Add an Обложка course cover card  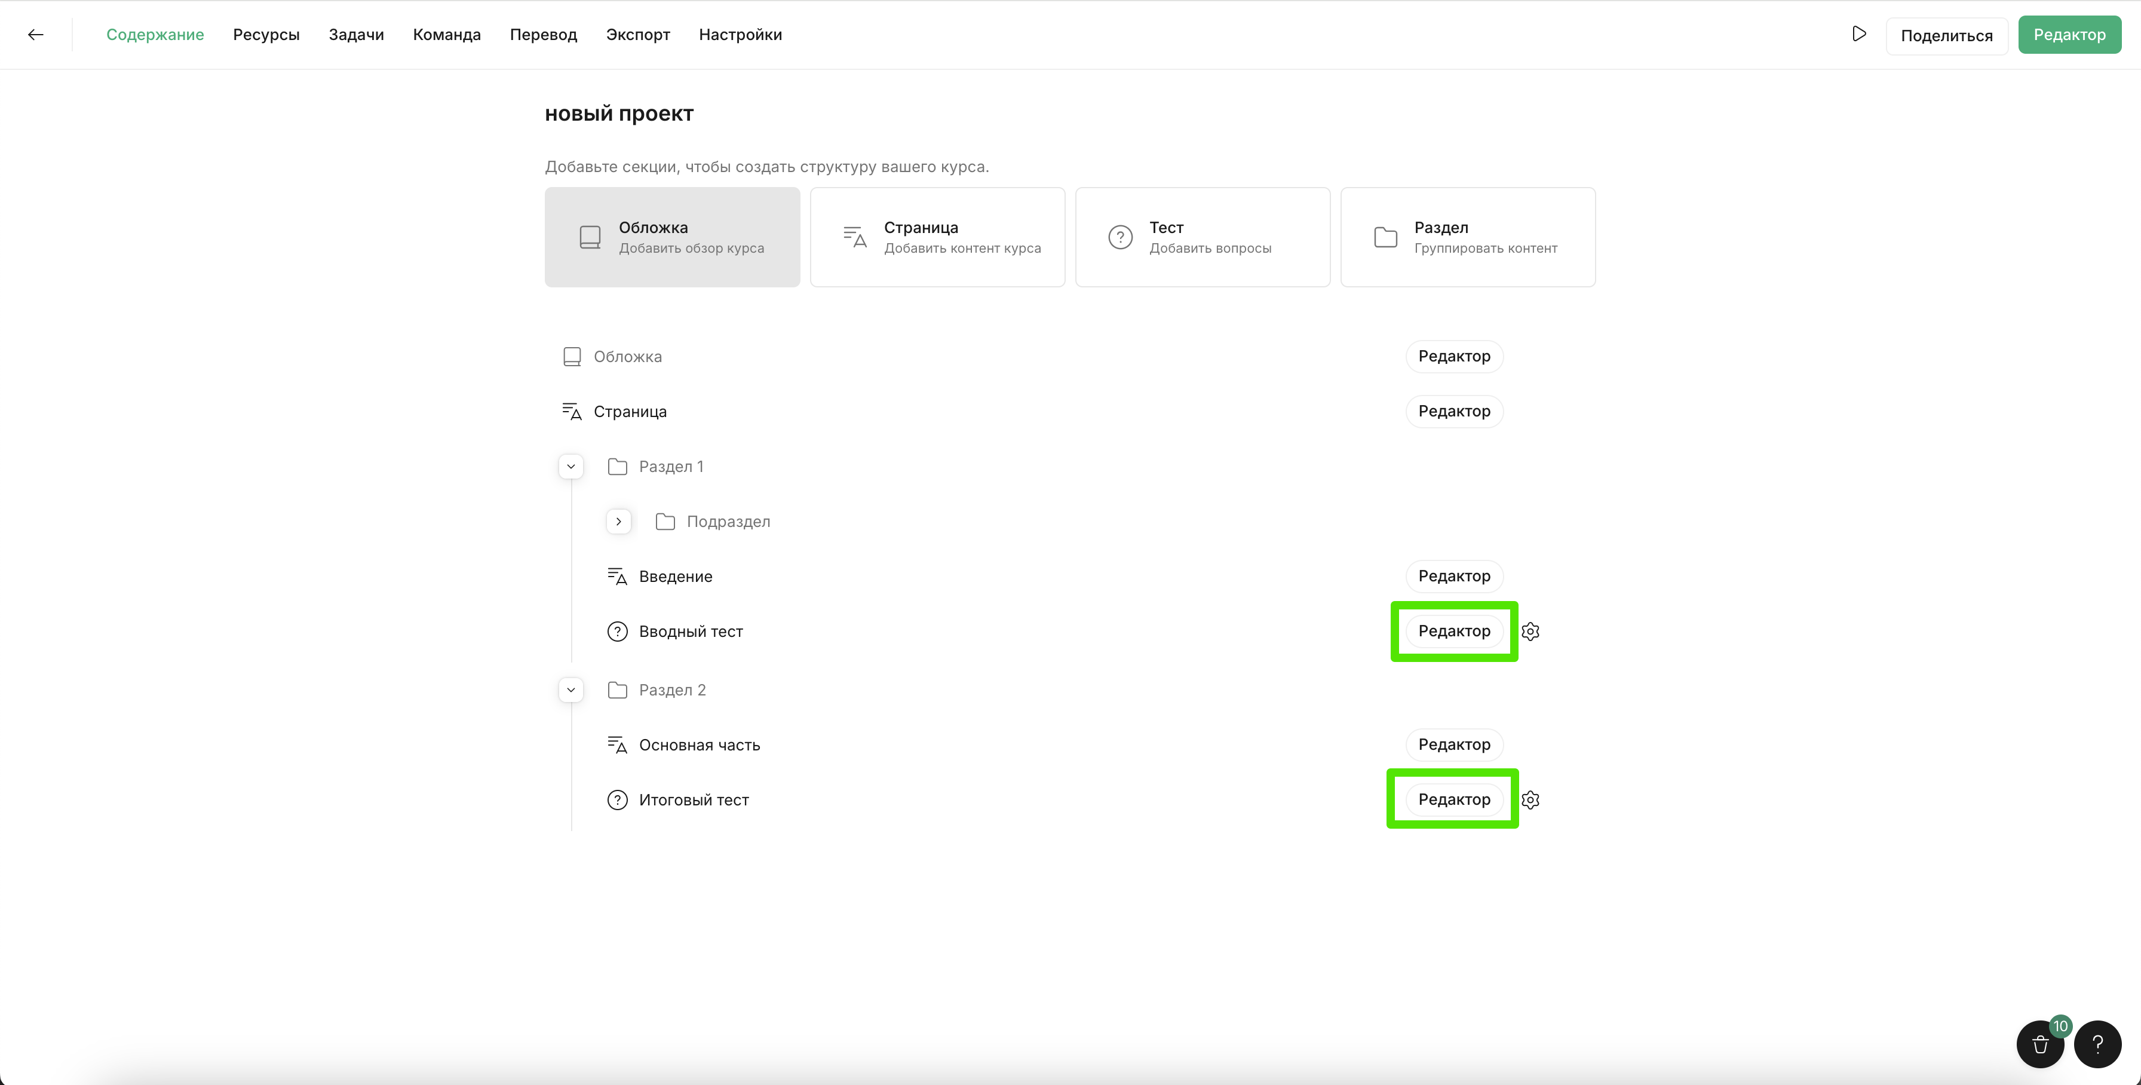coord(671,237)
